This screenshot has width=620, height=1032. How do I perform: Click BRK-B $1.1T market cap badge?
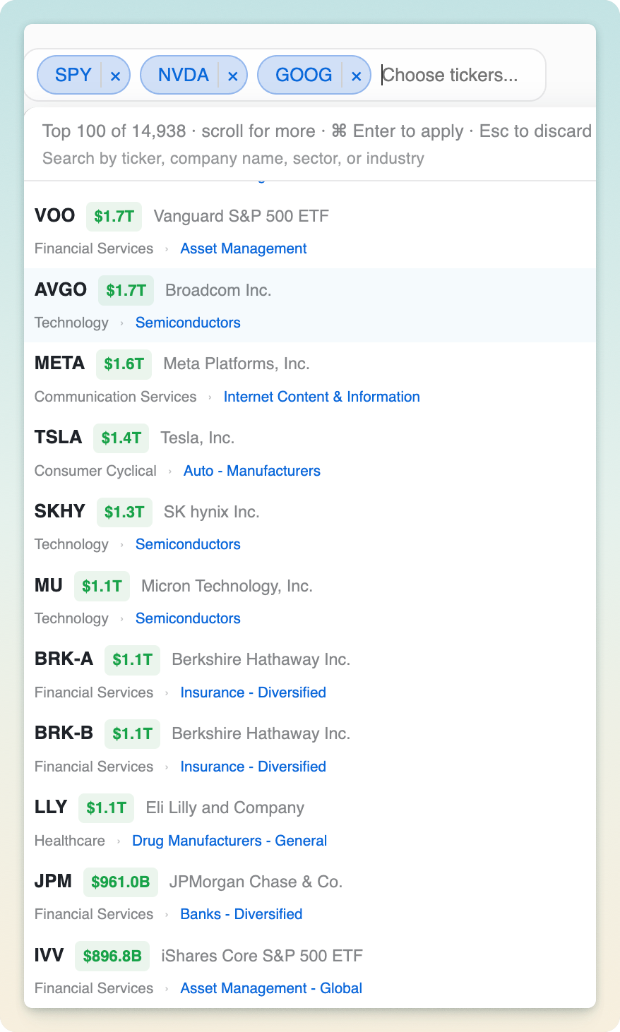[133, 734]
